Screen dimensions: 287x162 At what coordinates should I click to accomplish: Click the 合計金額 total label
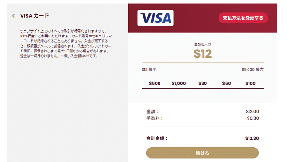point(157,138)
